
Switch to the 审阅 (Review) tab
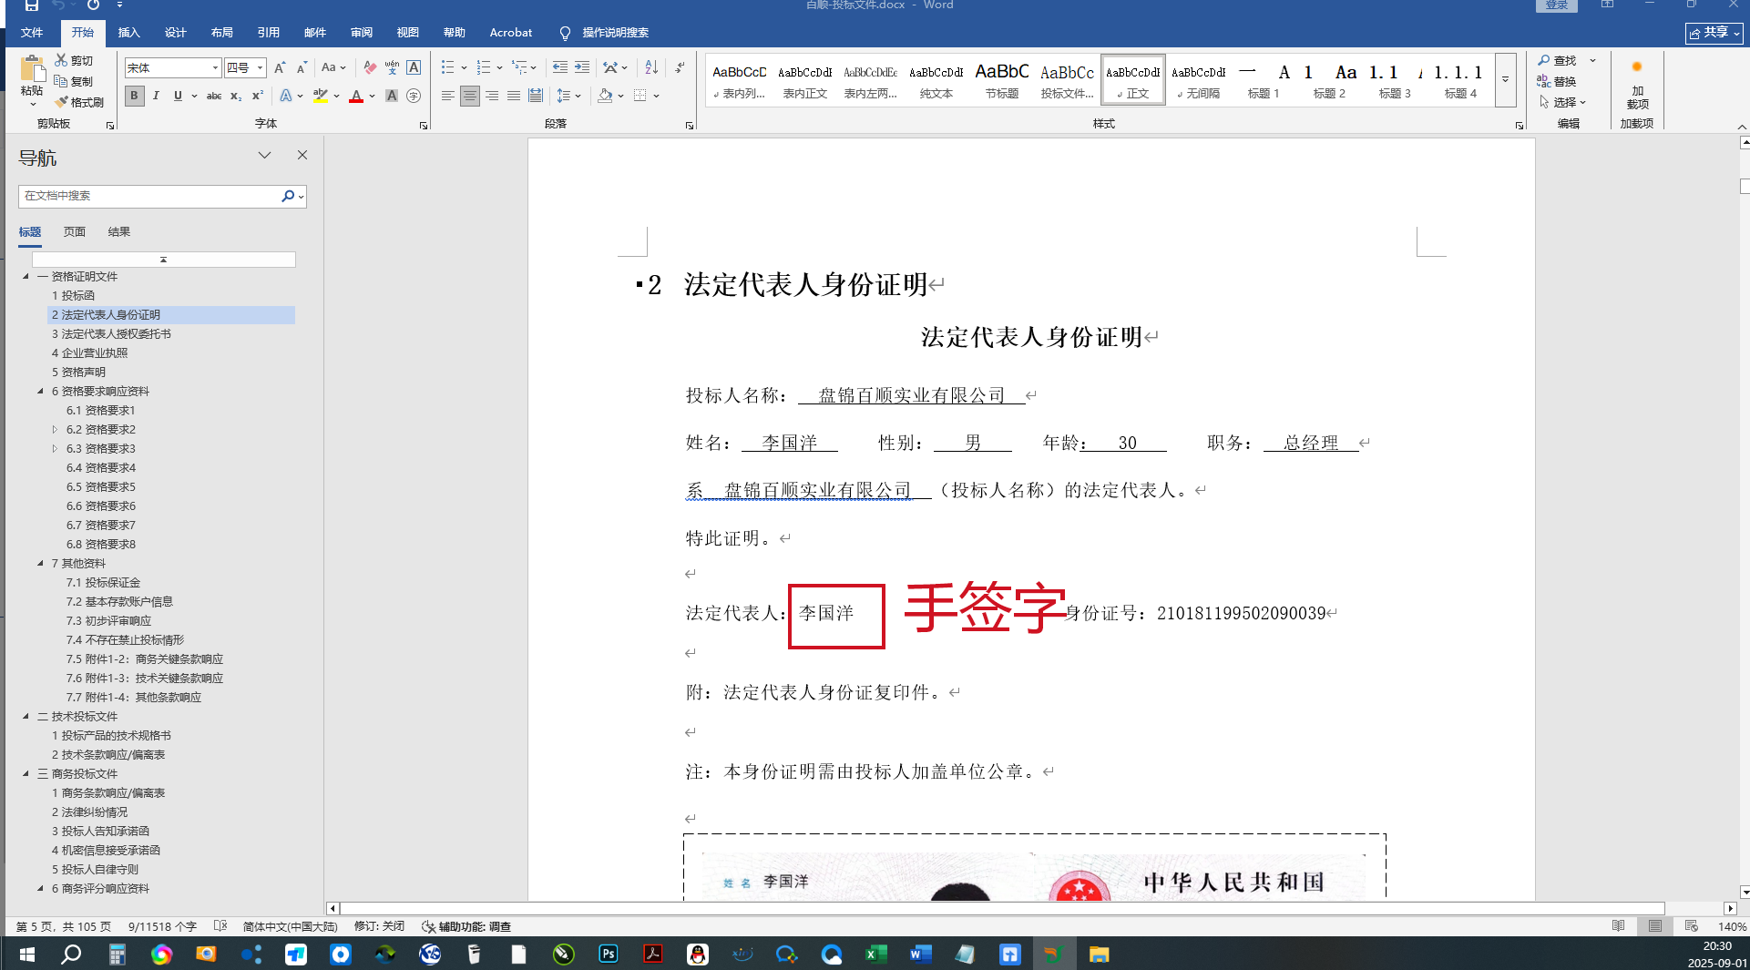coord(361,33)
